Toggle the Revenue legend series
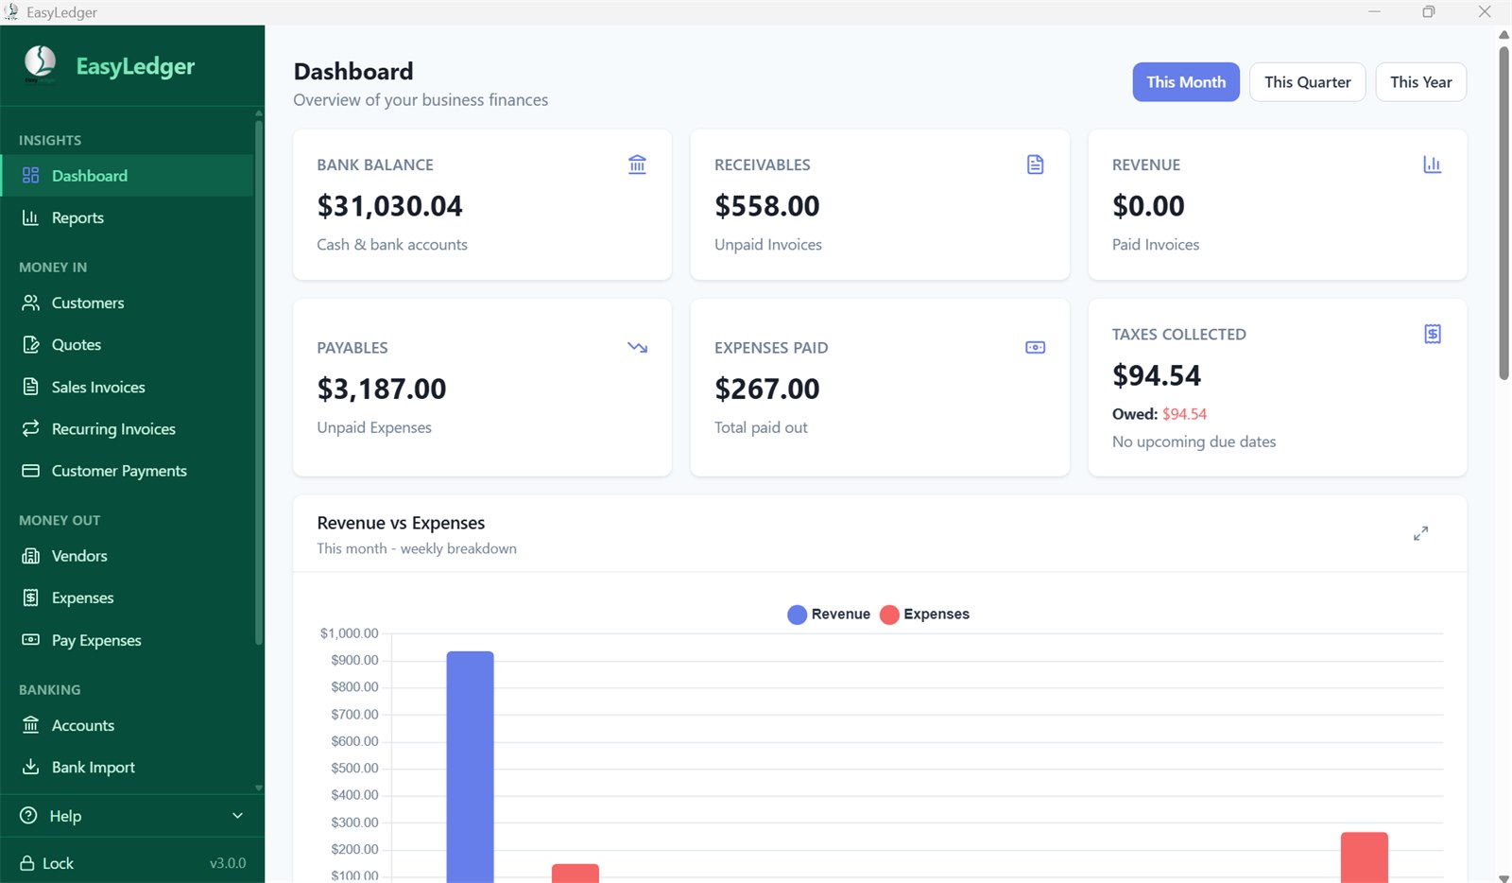 tap(829, 615)
